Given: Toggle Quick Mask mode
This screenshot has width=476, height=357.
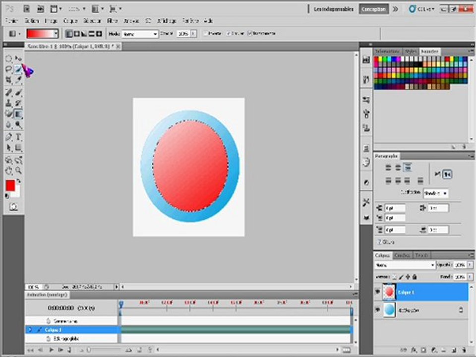Looking at the screenshot, I should tap(13, 207).
